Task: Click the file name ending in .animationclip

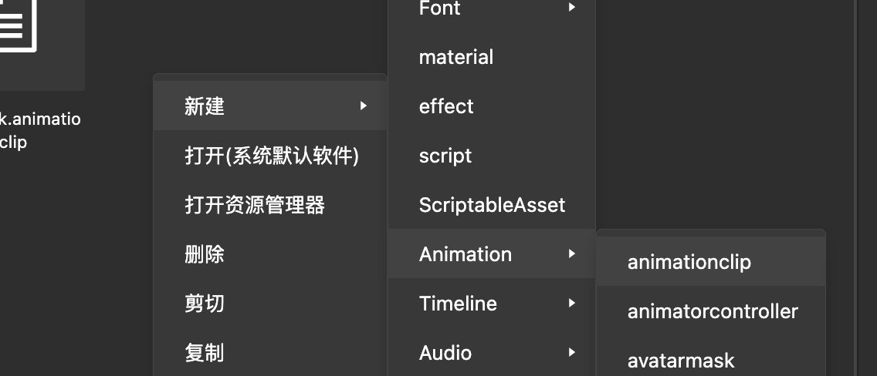Action: 39,130
